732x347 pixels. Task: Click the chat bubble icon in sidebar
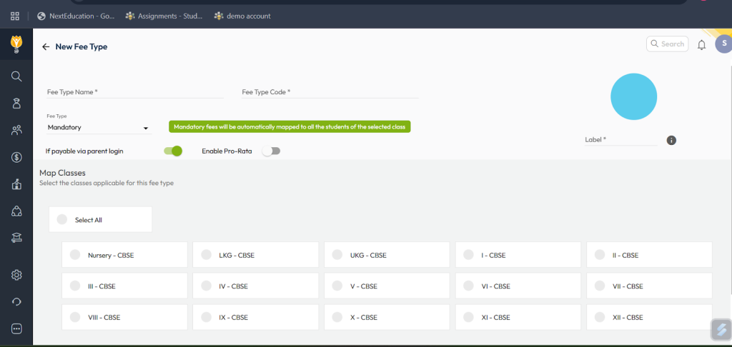pos(16,328)
